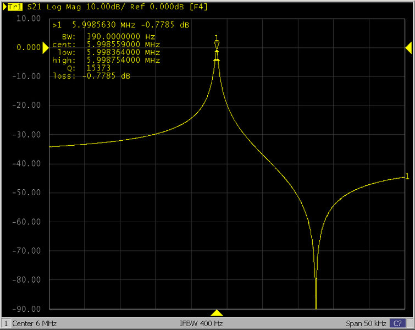The width and height of the screenshot is (415, 330).
Task: Click the Span 50 kHz setting
Action: 366,323
